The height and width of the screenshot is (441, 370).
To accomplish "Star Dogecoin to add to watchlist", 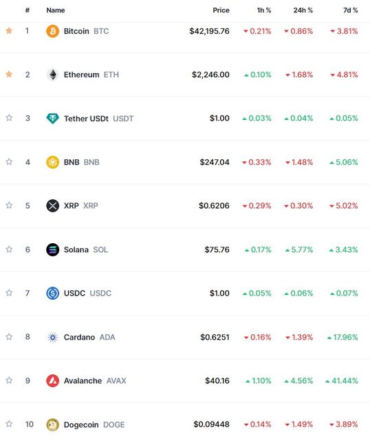I will 9,424.
